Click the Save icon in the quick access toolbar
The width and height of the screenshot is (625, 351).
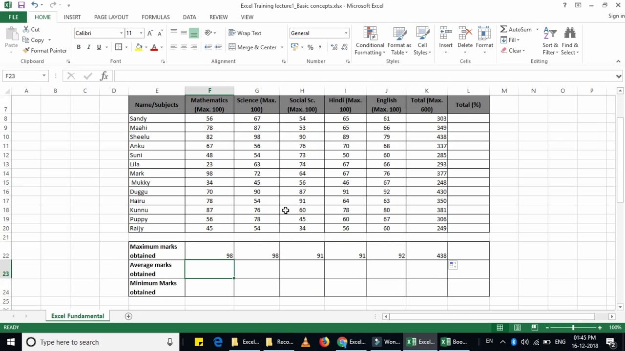(x=21, y=5)
